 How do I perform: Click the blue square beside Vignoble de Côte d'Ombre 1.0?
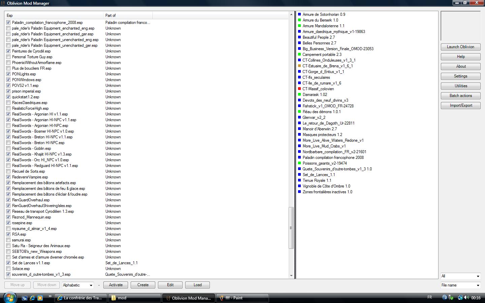pos(299,186)
